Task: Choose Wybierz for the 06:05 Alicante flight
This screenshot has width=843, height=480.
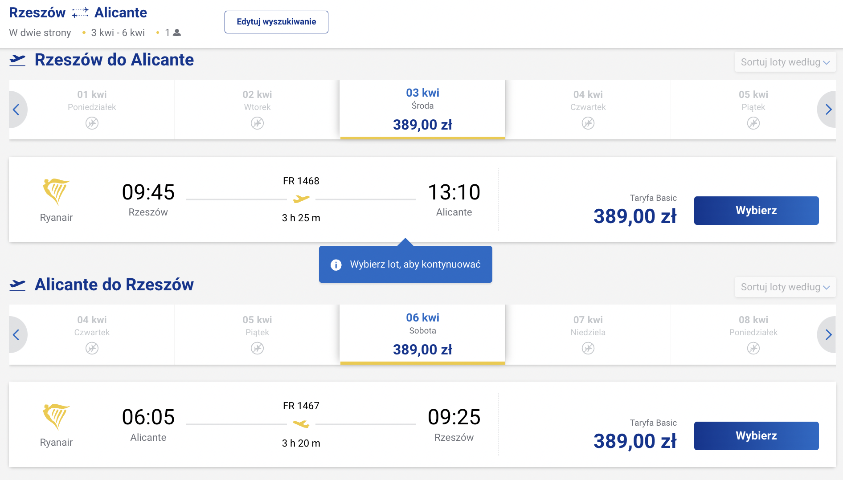Action: click(x=756, y=436)
